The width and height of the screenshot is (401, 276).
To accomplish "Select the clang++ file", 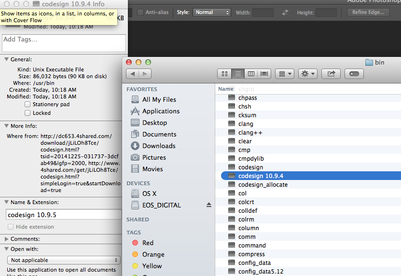I will (308, 133).
